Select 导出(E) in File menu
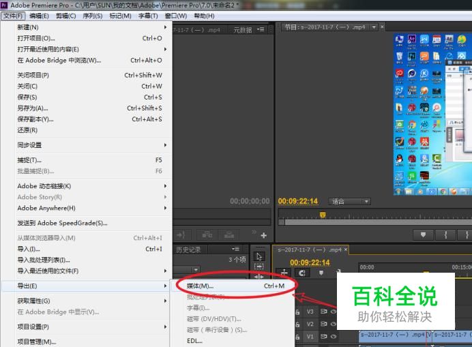This screenshot has width=472, height=347. point(86,286)
